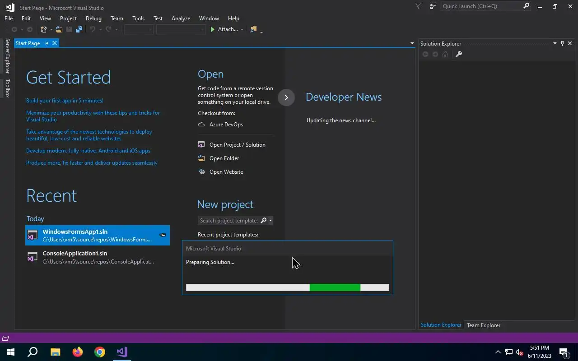This screenshot has height=361, width=578.
Task: Click the New Project toolbar icon
Action: click(x=43, y=29)
